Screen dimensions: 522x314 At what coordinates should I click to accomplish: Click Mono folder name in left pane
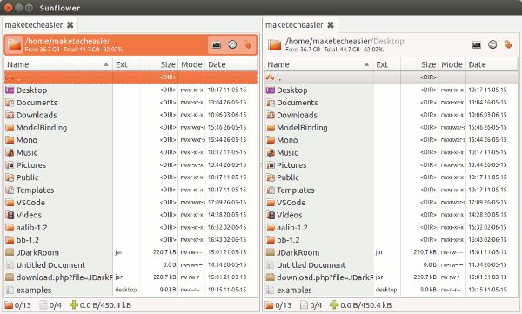(x=27, y=140)
